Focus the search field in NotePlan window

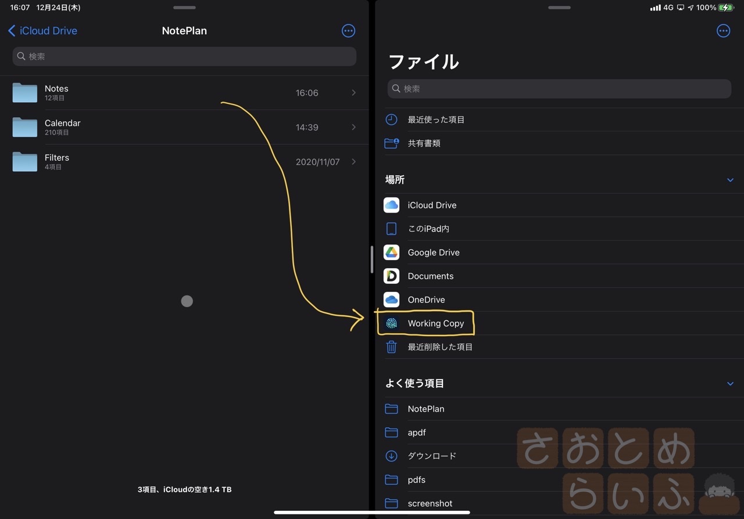(x=184, y=56)
